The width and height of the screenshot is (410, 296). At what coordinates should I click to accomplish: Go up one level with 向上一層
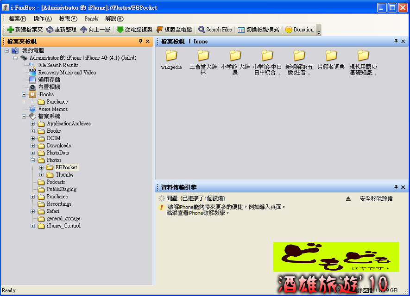[84, 30]
